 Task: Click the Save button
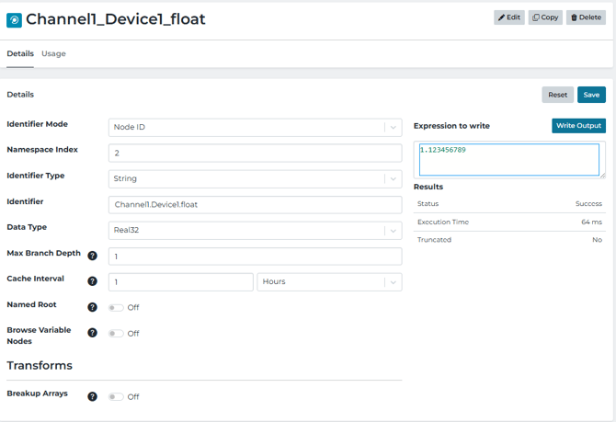591,95
